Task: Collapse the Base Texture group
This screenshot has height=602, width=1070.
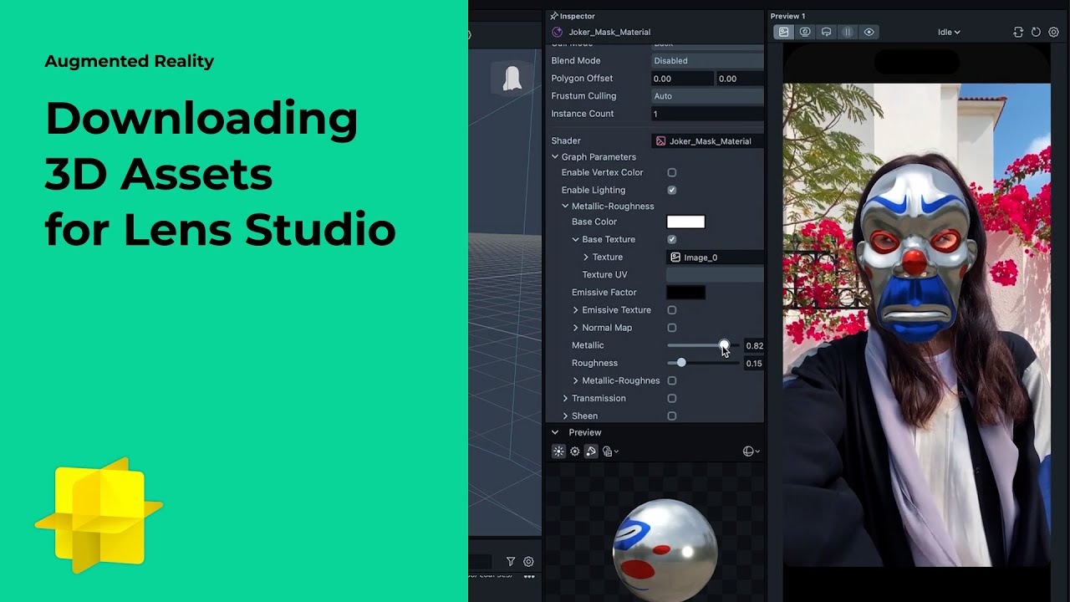Action: pos(575,239)
